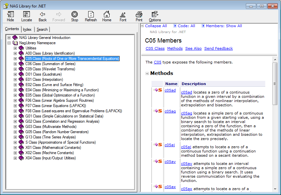The width and height of the screenshot is (281, 195).
Task: Click the book icon for NAG Library General Introduction
Action: (x=15, y=38)
